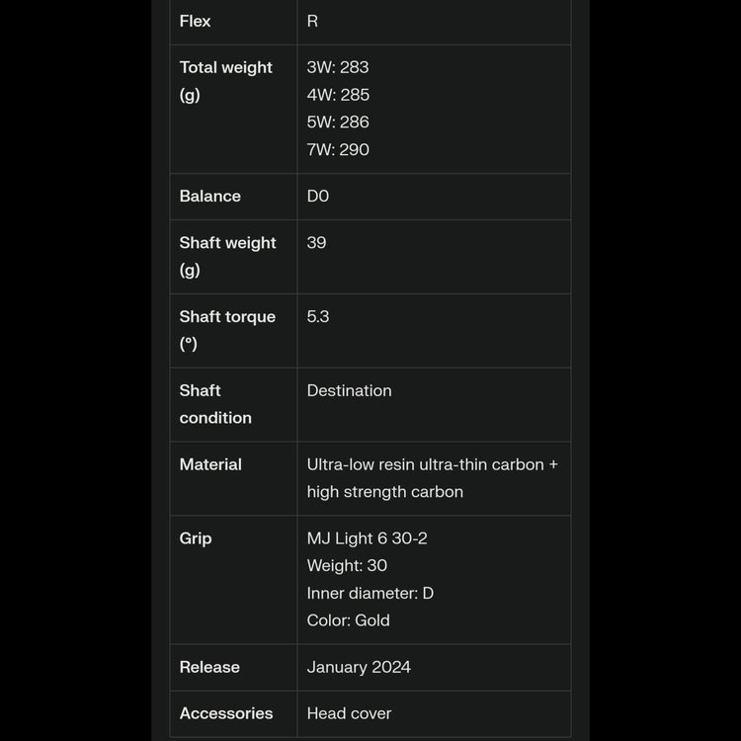Select the Balance row label
This screenshot has height=741, width=741.
(209, 196)
